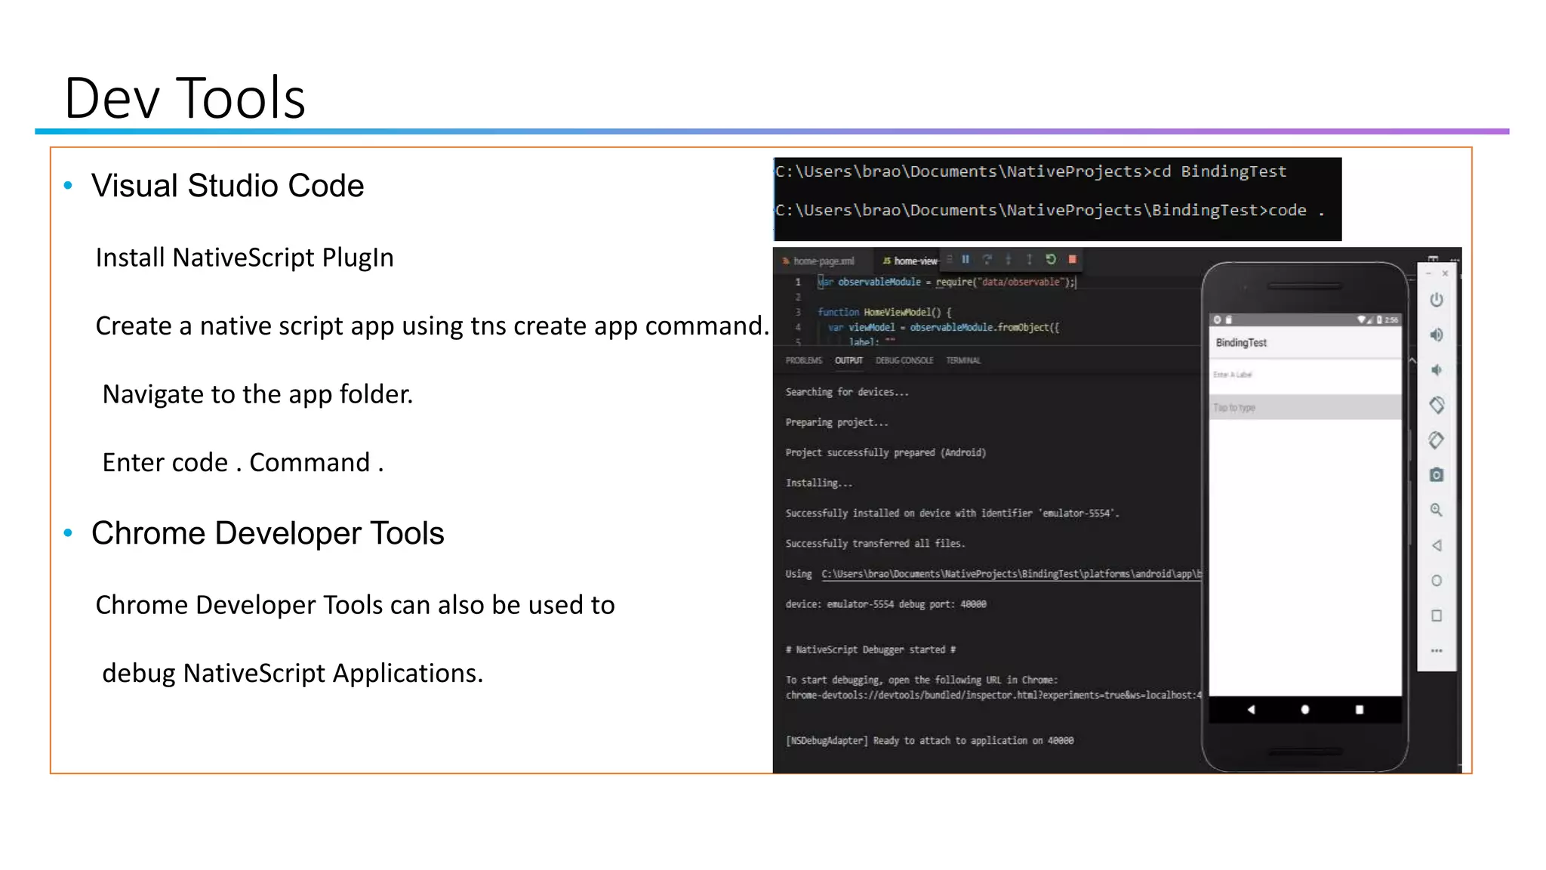Viewport: 1546px width, 870px height.
Task: Open emulator extended controls (three dots)
Action: [1437, 650]
